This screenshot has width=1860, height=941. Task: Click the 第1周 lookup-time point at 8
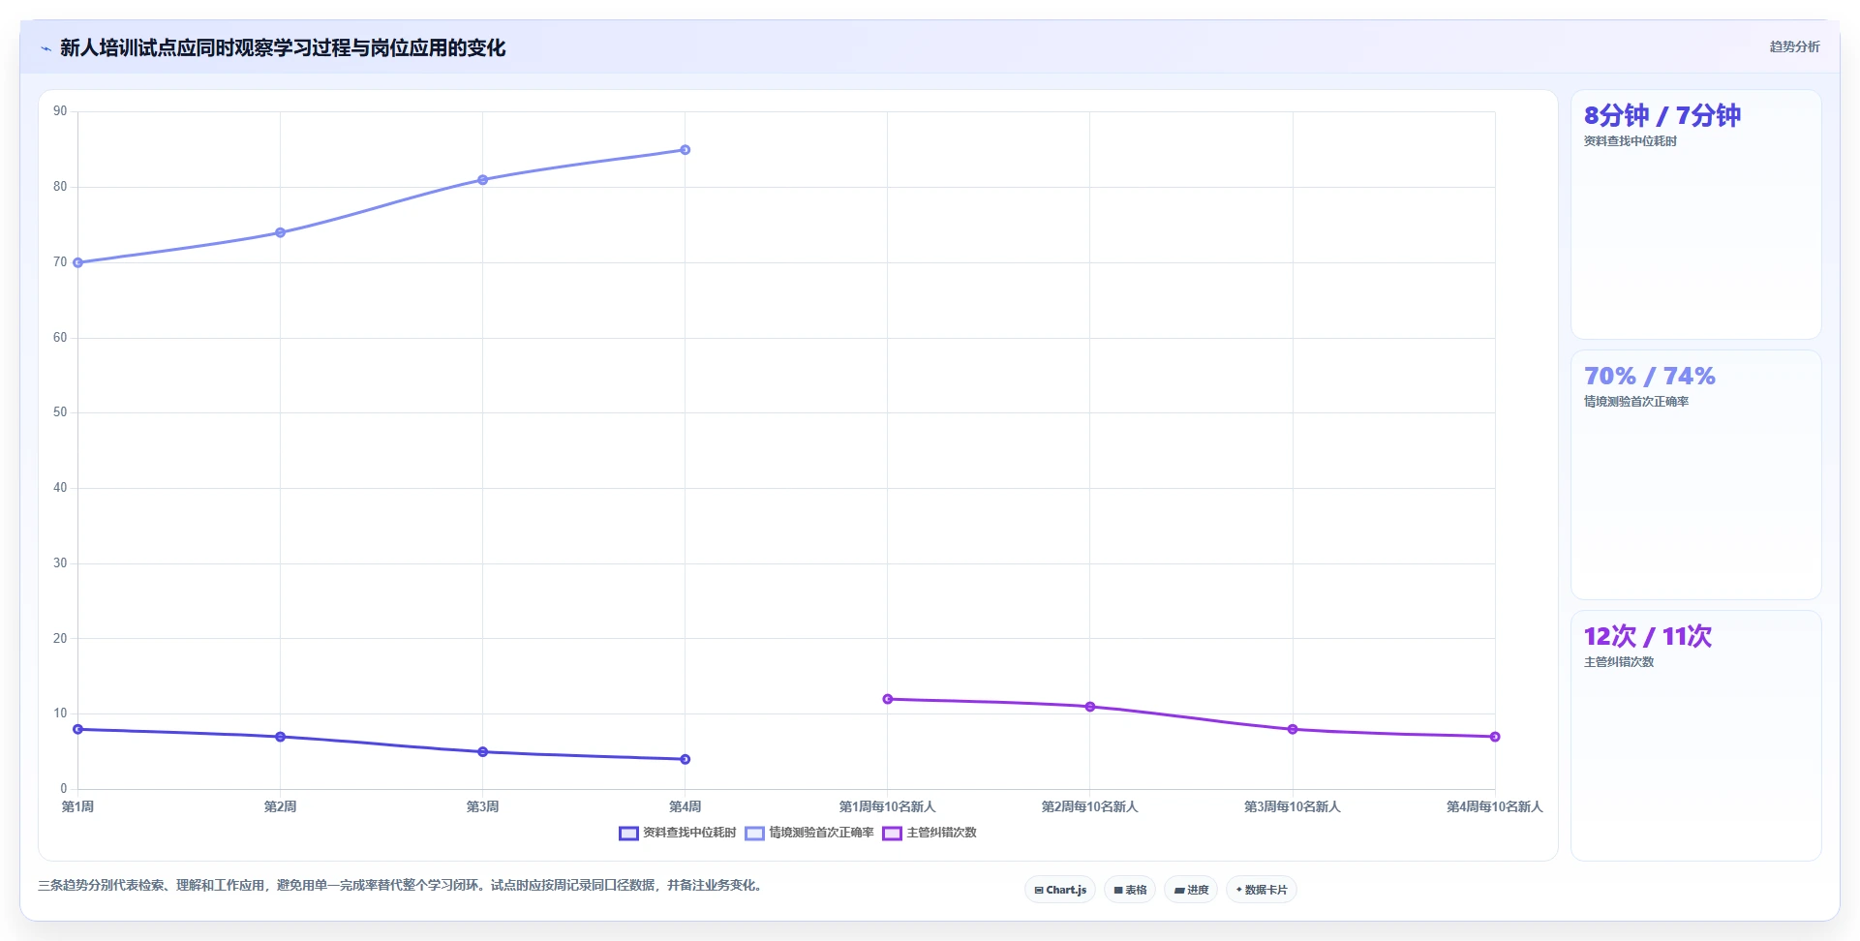pyautogui.click(x=78, y=729)
